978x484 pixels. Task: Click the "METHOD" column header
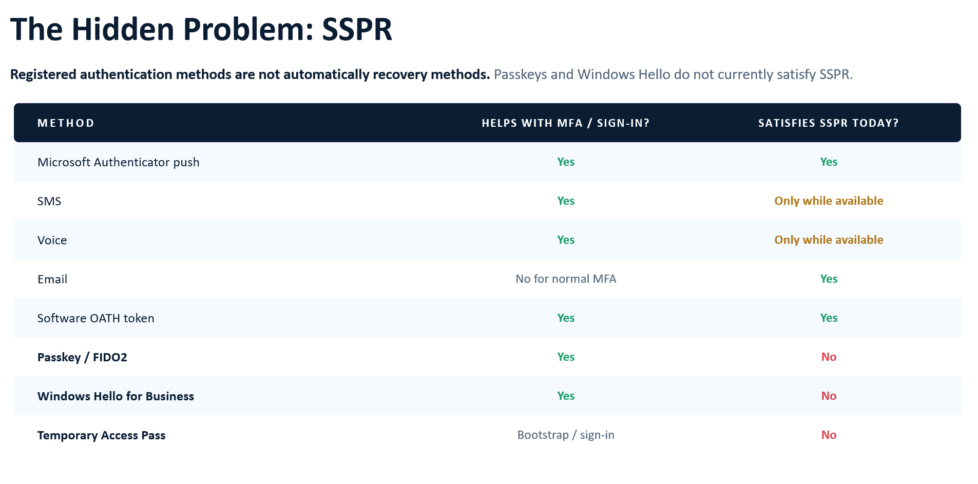[66, 123]
